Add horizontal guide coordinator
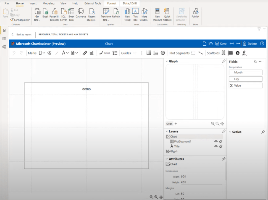268x200 pixels. pyautogui.click(x=149, y=53)
